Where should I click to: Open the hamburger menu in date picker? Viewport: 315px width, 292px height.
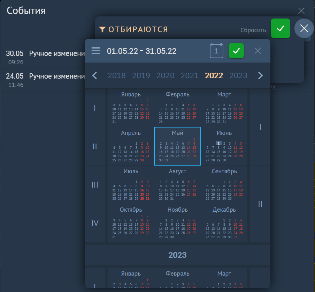coord(96,51)
